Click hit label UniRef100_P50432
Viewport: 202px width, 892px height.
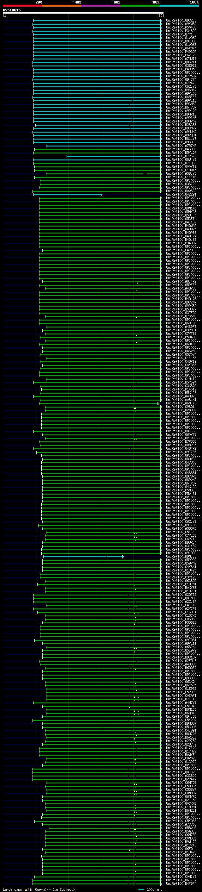[x=181, y=337]
